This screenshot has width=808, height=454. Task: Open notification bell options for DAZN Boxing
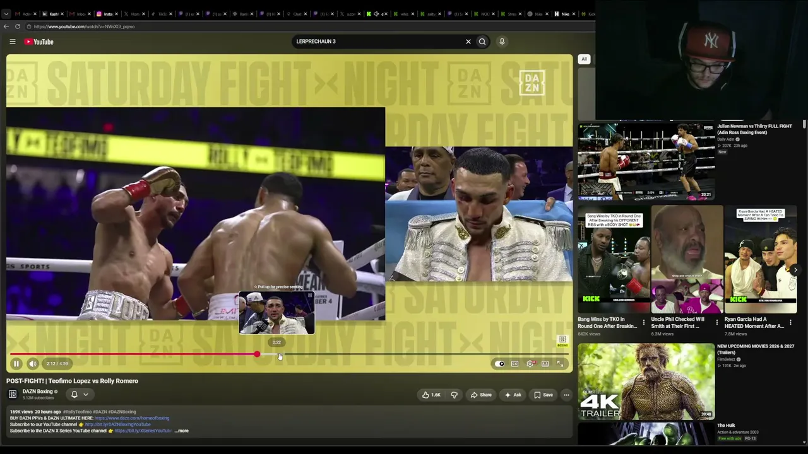(79, 395)
